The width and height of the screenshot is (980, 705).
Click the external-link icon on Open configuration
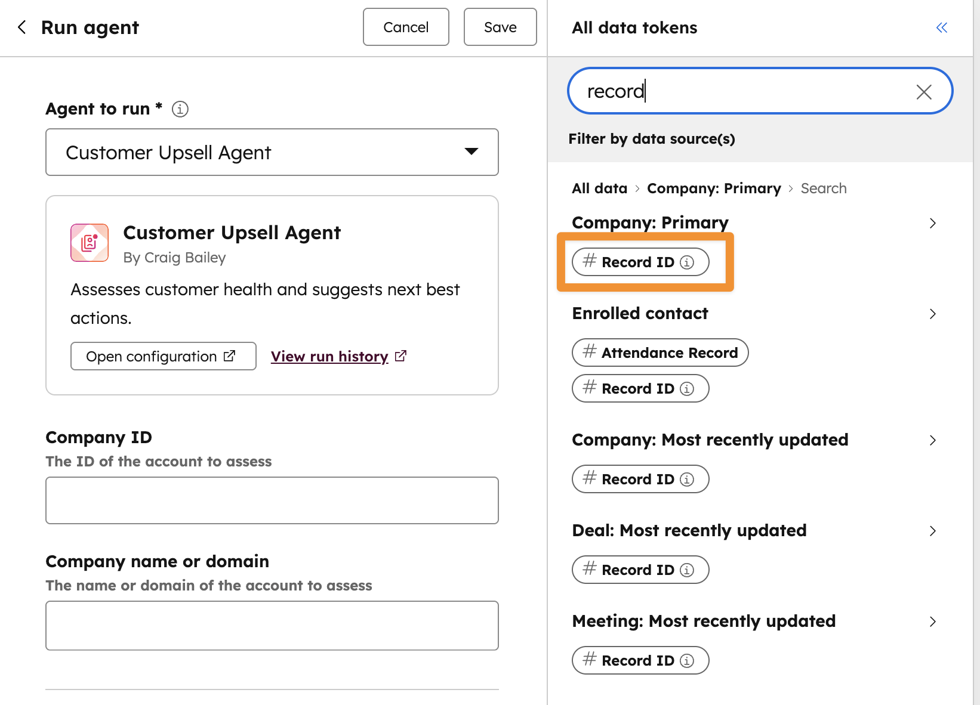(229, 355)
